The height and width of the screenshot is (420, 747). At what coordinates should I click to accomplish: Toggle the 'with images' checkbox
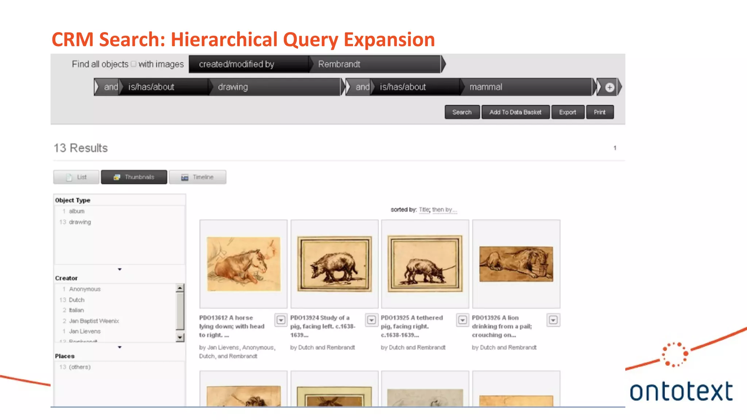coord(133,64)
